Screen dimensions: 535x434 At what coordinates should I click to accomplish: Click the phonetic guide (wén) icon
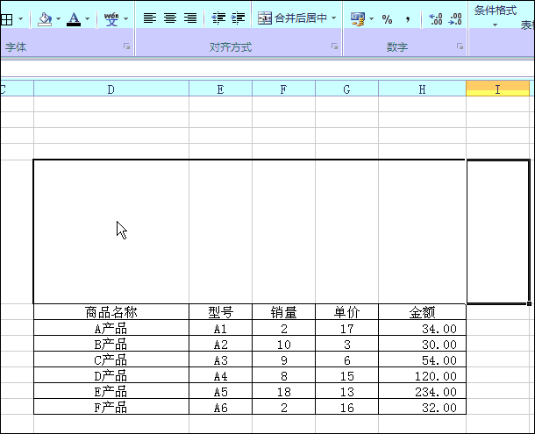[x=111, y=18]
